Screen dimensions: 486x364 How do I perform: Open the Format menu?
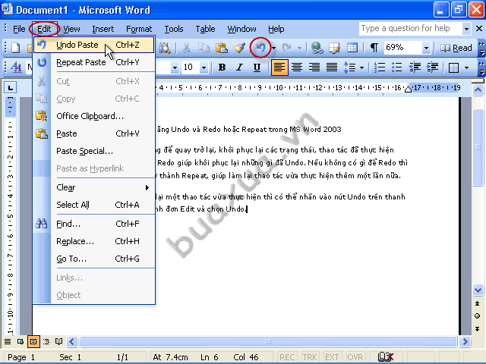pos(139,29)
